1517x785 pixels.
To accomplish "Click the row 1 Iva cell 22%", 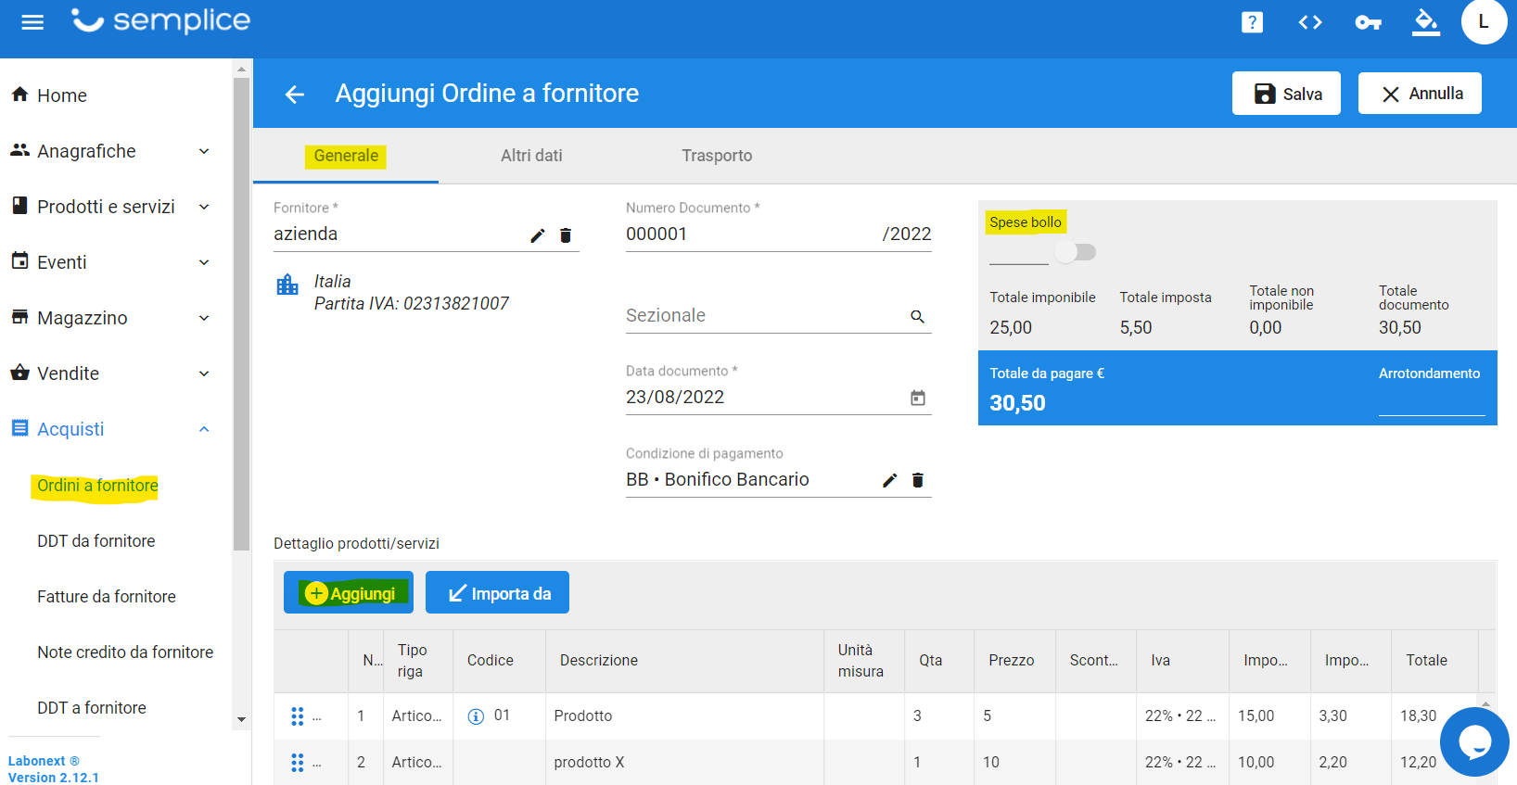I will pyautogui.click(x=1180, y=716).
